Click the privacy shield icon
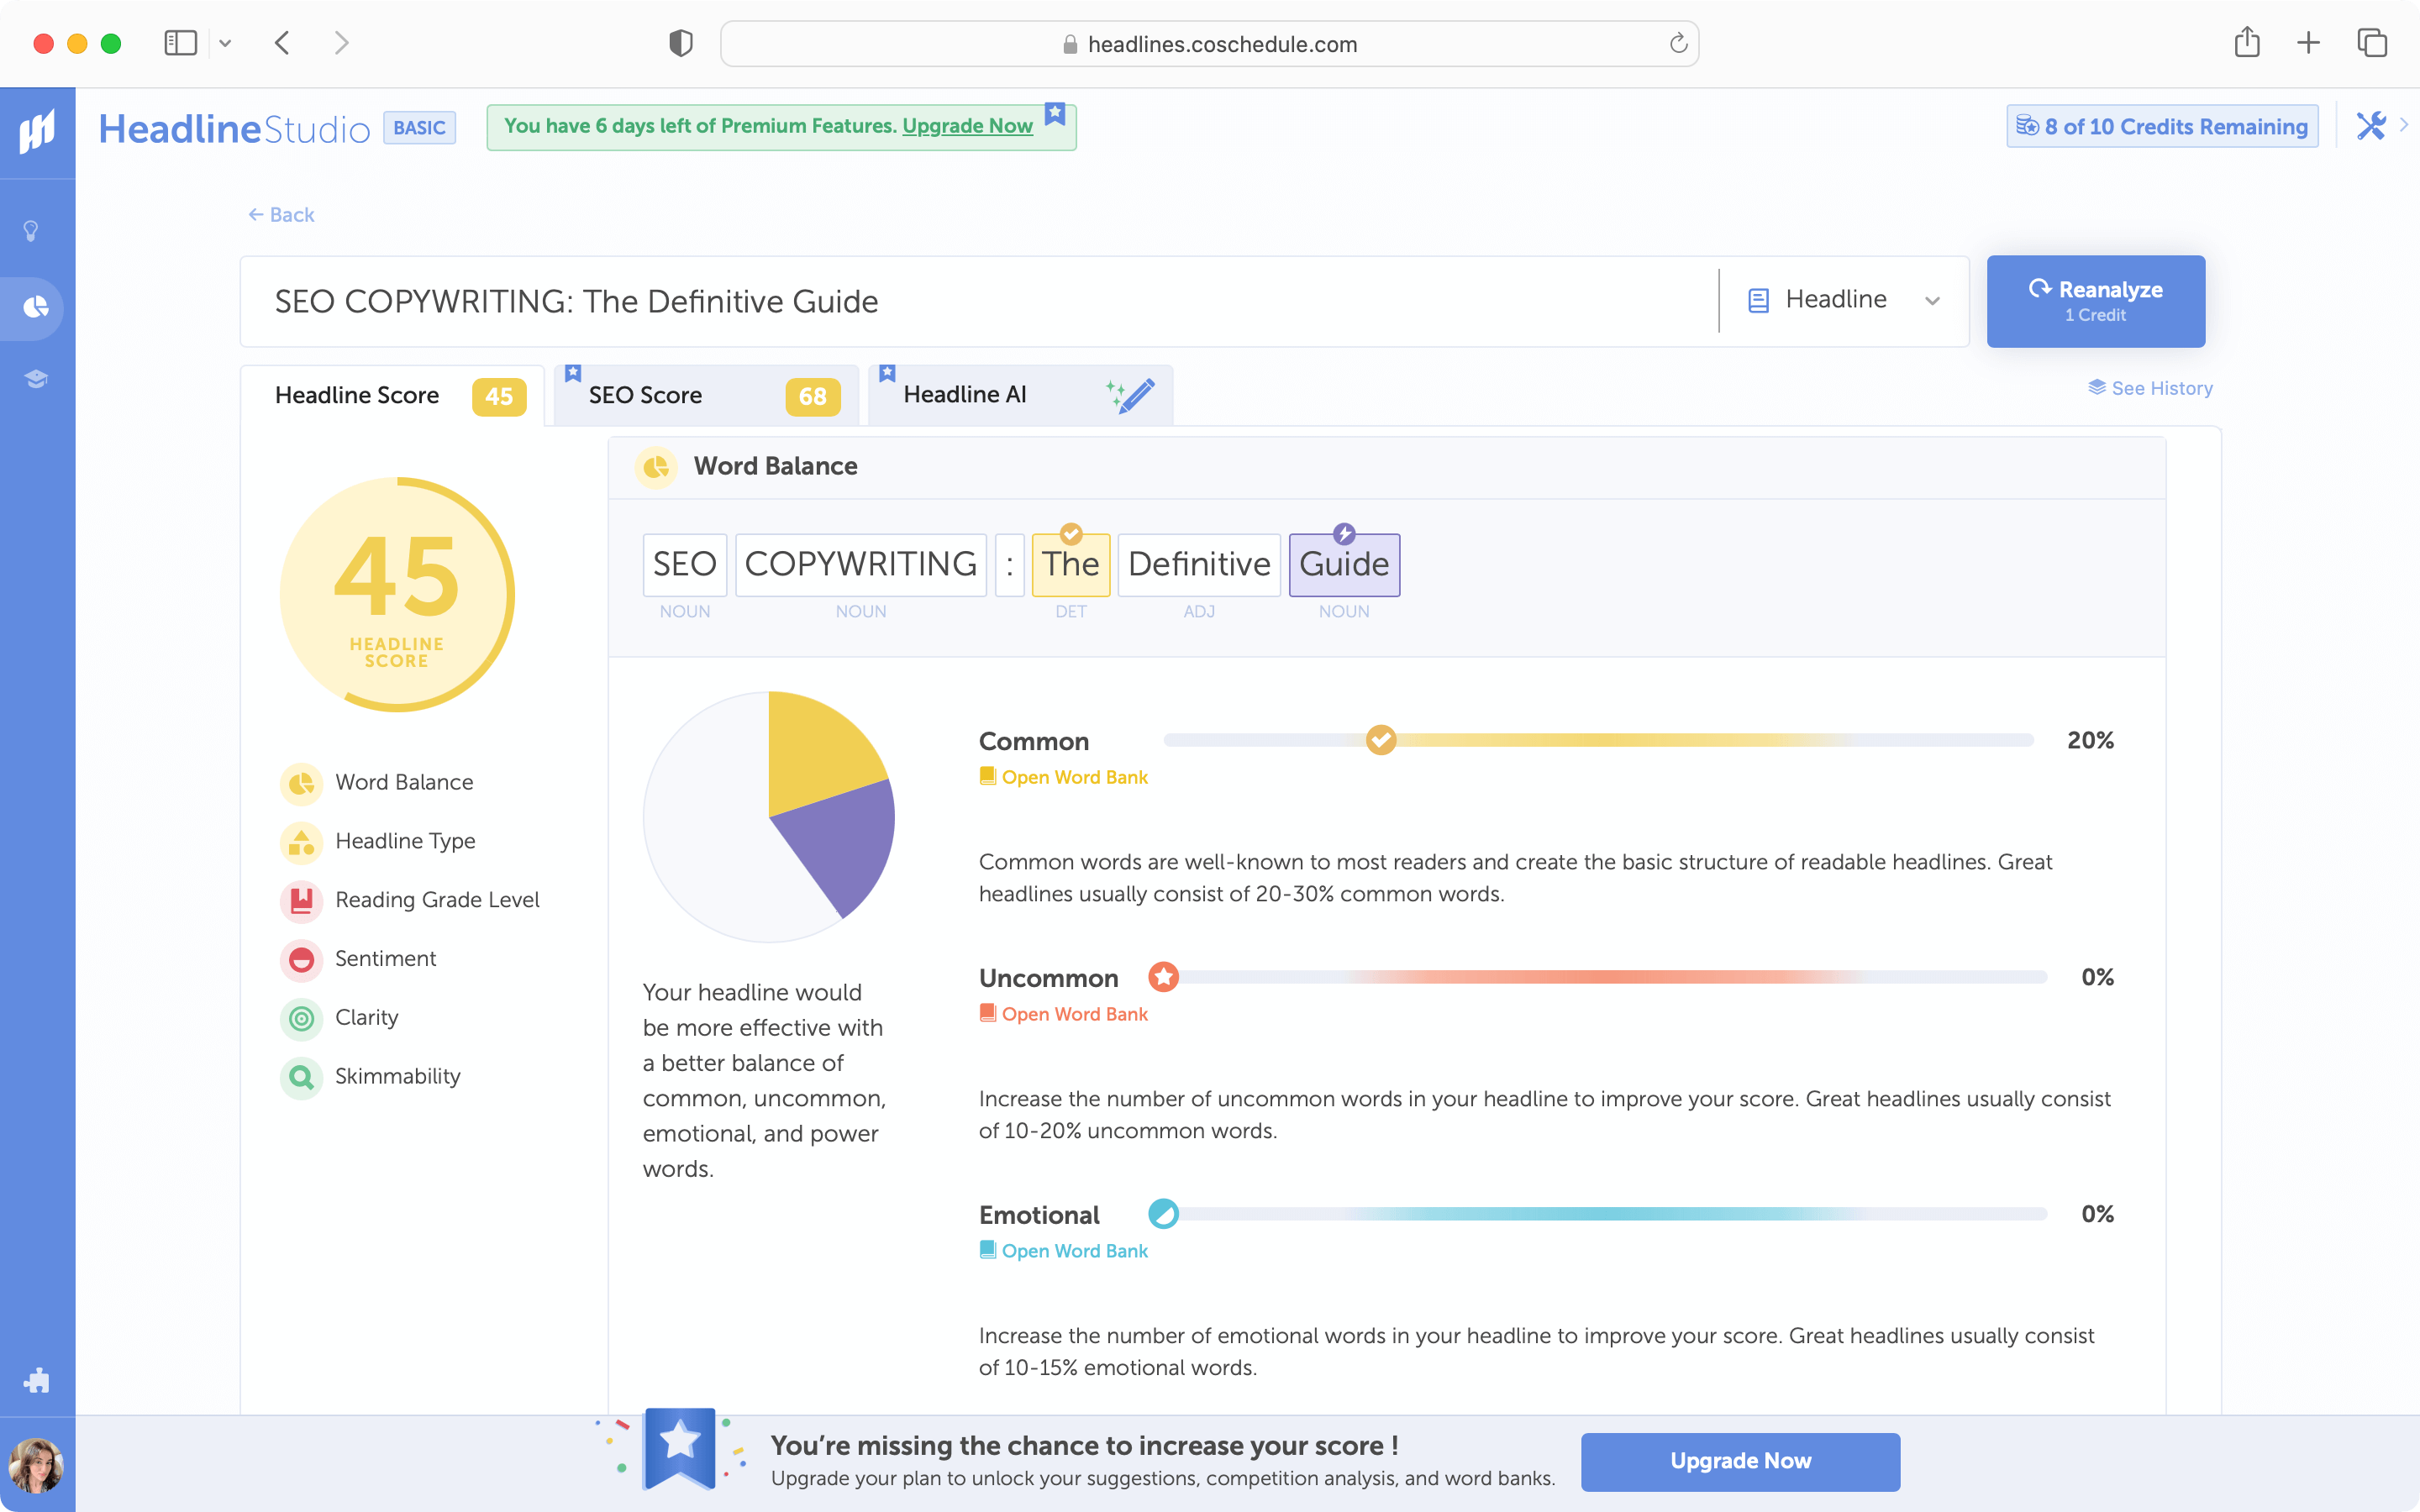 coord(680,43)
